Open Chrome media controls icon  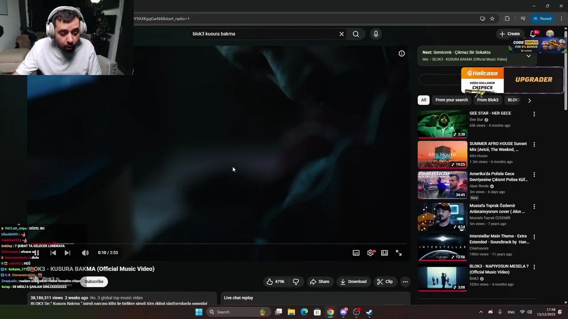point(523,19)
